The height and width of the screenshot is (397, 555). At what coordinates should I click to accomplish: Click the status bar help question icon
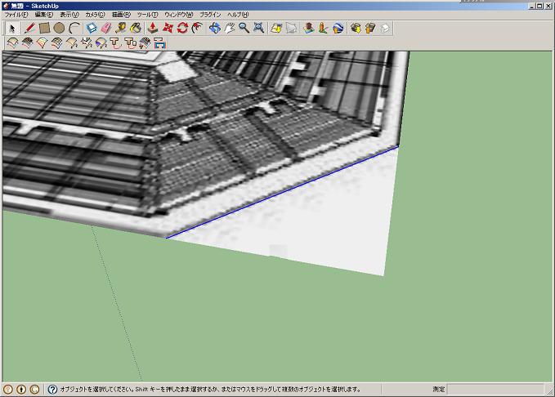point(52,390)
